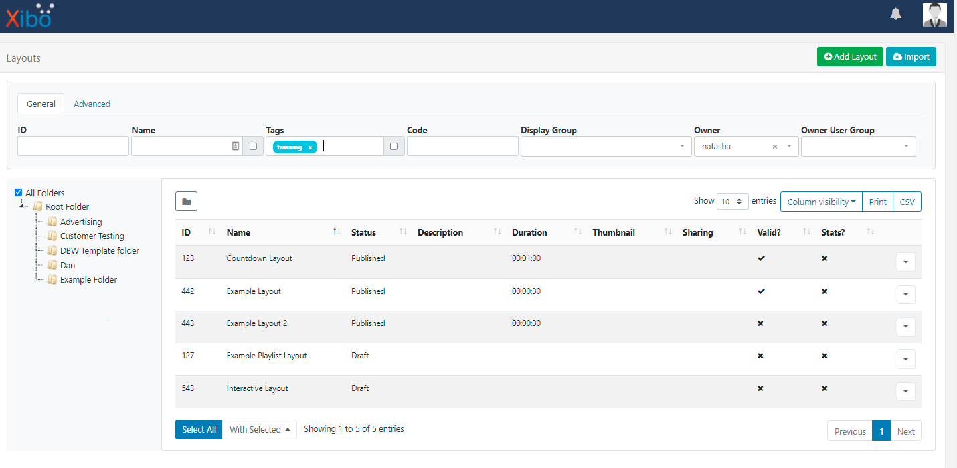Enable the Name filter checkbox
957x468 pixels.
pyautogui.click(x=253, y=146)
